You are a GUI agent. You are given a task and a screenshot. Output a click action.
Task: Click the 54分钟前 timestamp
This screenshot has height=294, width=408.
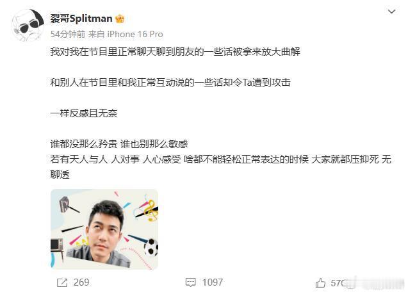click(x=68, y=34)
